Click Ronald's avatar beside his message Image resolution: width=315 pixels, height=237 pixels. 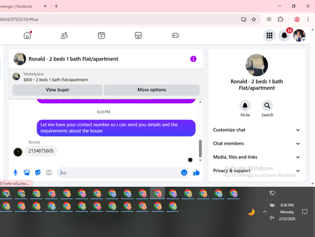point(18,152)
